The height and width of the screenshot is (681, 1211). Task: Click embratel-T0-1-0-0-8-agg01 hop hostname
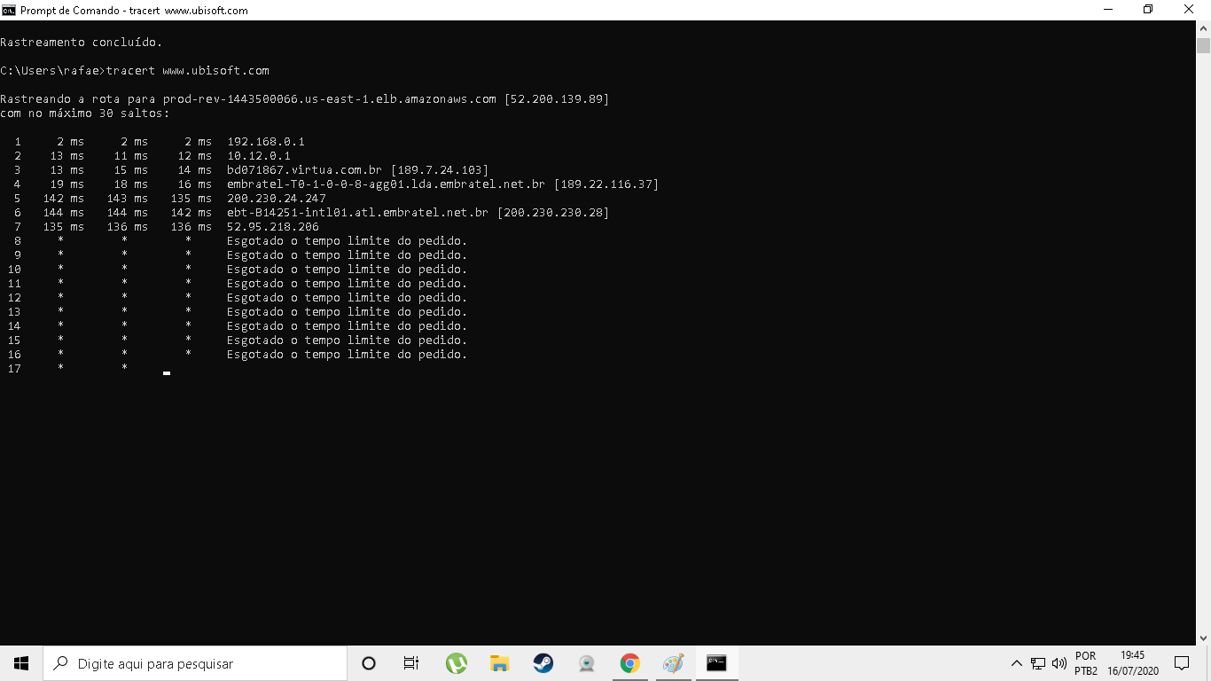coord(387,184)
